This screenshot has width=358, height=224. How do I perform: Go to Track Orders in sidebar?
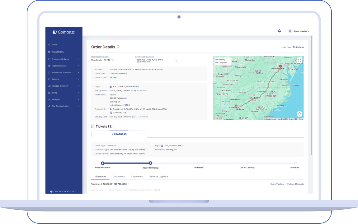(x=57, y=52)
